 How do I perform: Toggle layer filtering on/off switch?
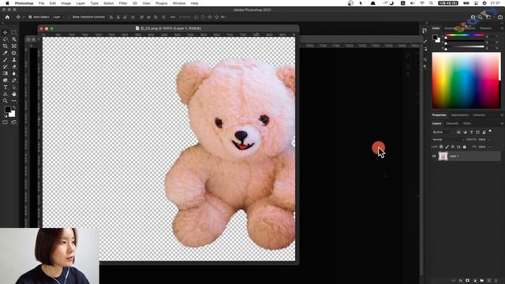pyautogui.click(x=490, y=132)
